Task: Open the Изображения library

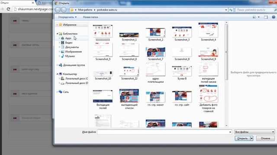Action: point(73,52)
